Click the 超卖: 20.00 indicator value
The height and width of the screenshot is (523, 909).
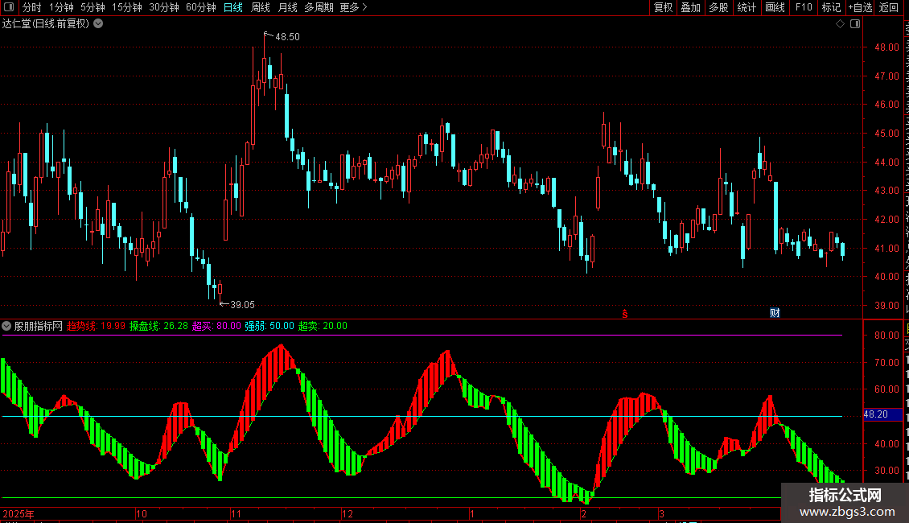pyautogui.click(x=323, y=326)
